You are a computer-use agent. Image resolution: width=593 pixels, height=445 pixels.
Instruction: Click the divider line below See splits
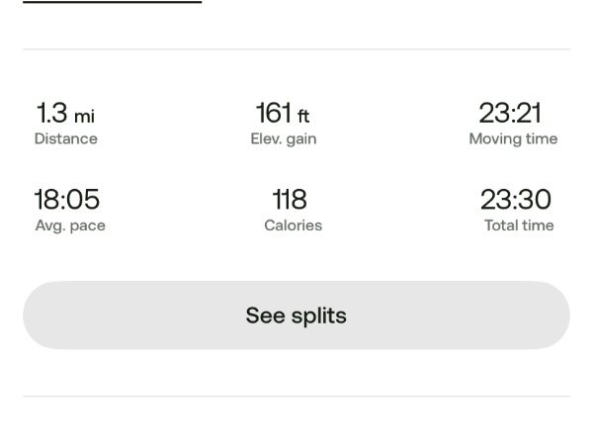point(296,397)
